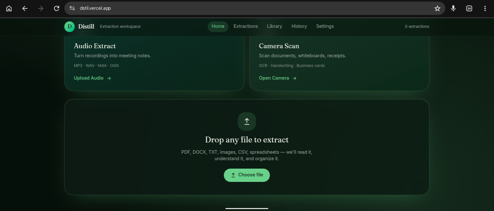
Task: Open the Extractions tab
Action: pyautogui.click(x=246, y=27)
